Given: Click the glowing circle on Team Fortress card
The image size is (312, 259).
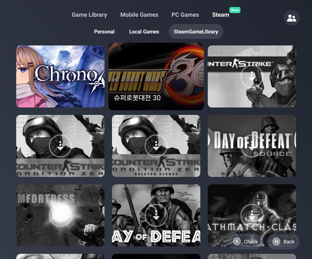Looking at the screenshot, I should click(x=60, y=215).
